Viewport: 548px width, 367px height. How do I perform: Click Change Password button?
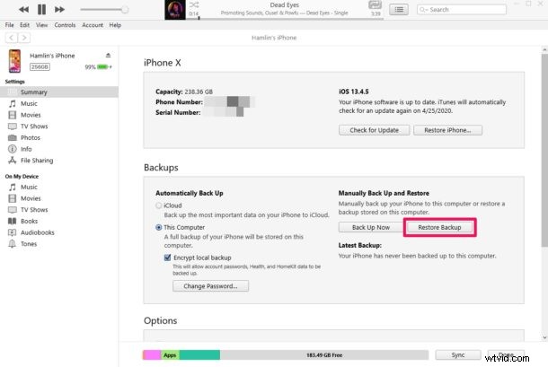(x=210, y=286)
